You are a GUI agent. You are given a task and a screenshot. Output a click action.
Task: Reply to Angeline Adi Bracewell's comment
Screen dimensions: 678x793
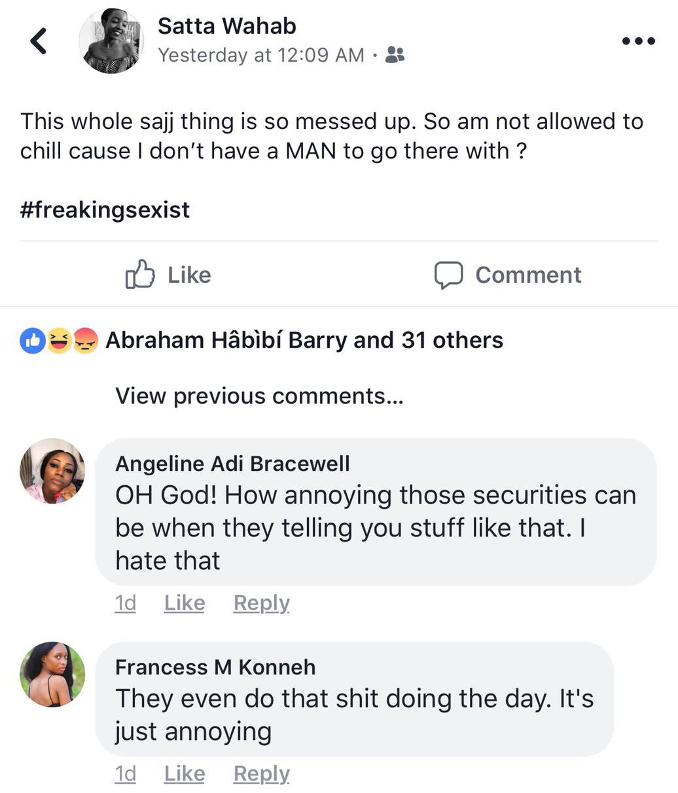(x=261, y=603)
